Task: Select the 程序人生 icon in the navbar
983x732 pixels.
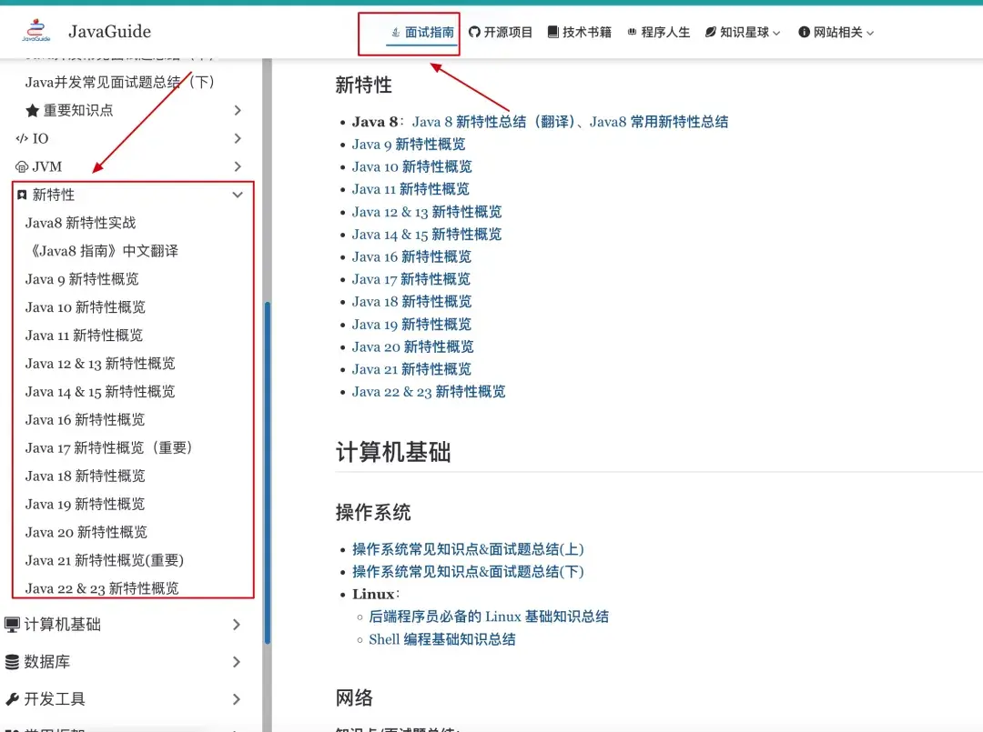Action: pyautogui.click(x=634, y=30)
